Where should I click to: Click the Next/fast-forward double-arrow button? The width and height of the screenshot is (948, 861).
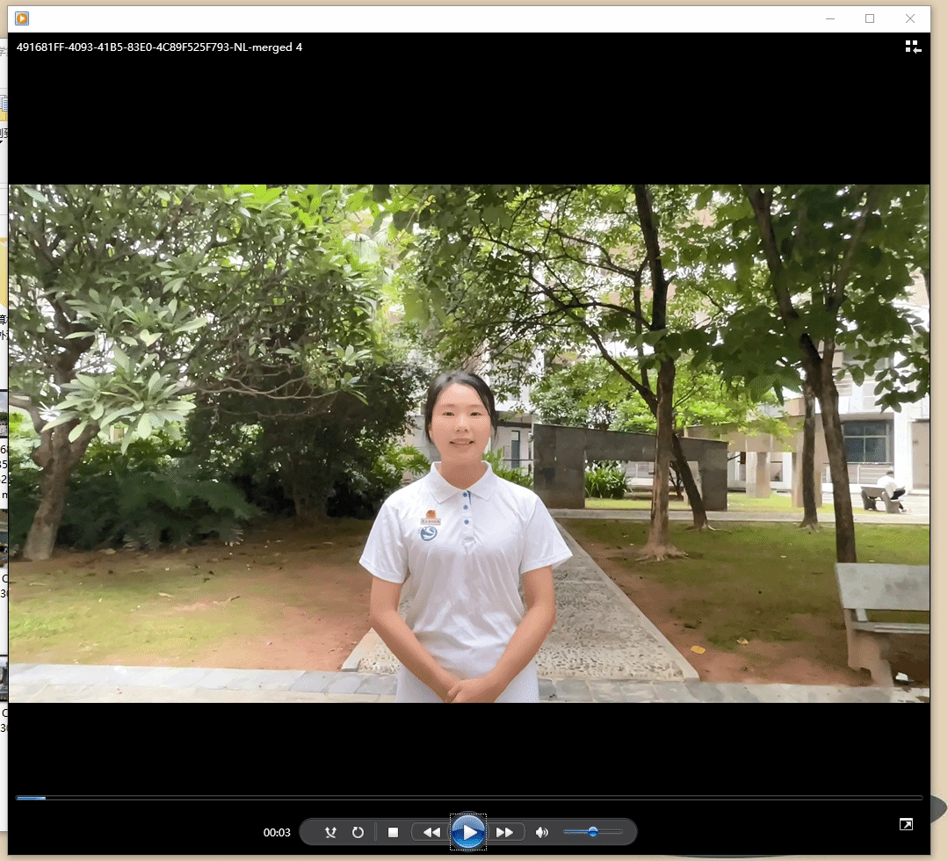pyautogui.click(x=505, y=832)
